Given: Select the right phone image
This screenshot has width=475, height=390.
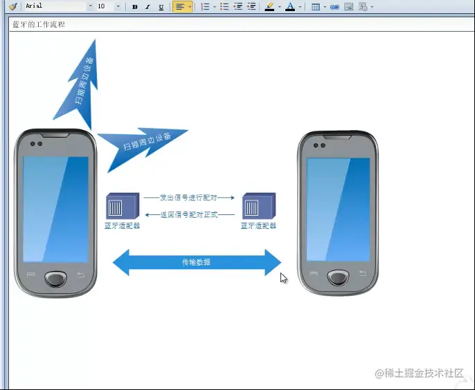Looking at the screenshot, I should point(338,213).
